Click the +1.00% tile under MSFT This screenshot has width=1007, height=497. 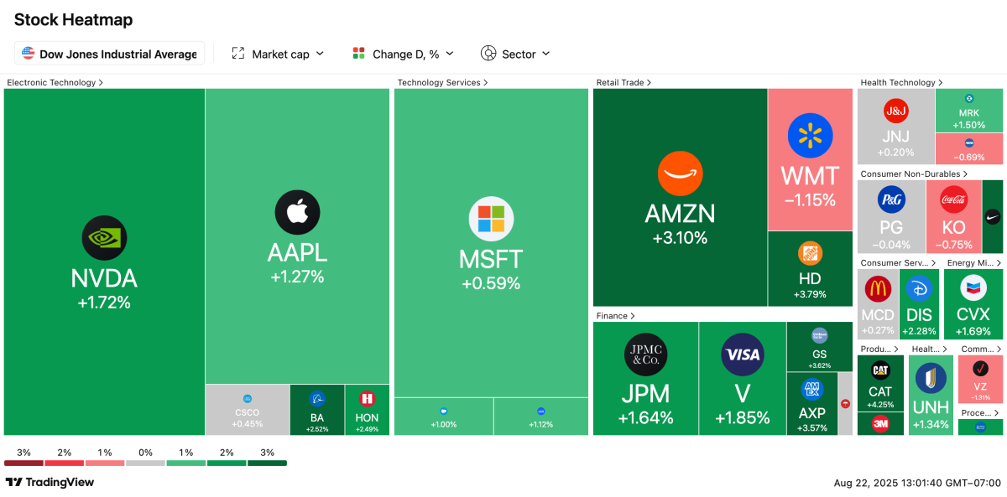443,417
